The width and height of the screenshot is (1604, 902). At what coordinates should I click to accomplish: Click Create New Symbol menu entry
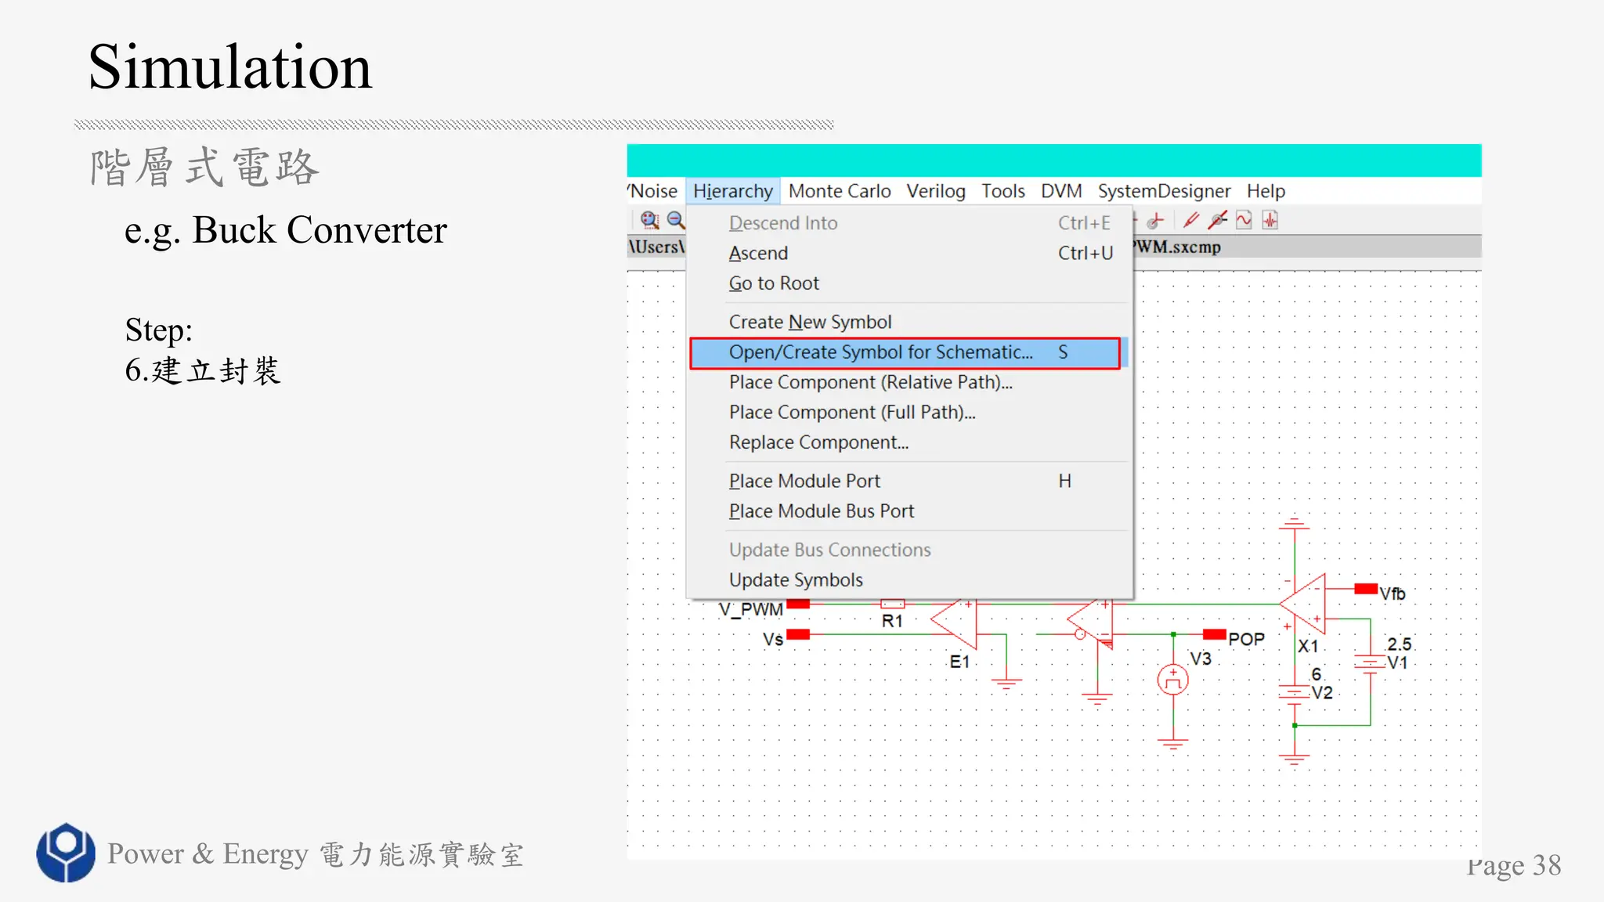[x=810, y=322]
